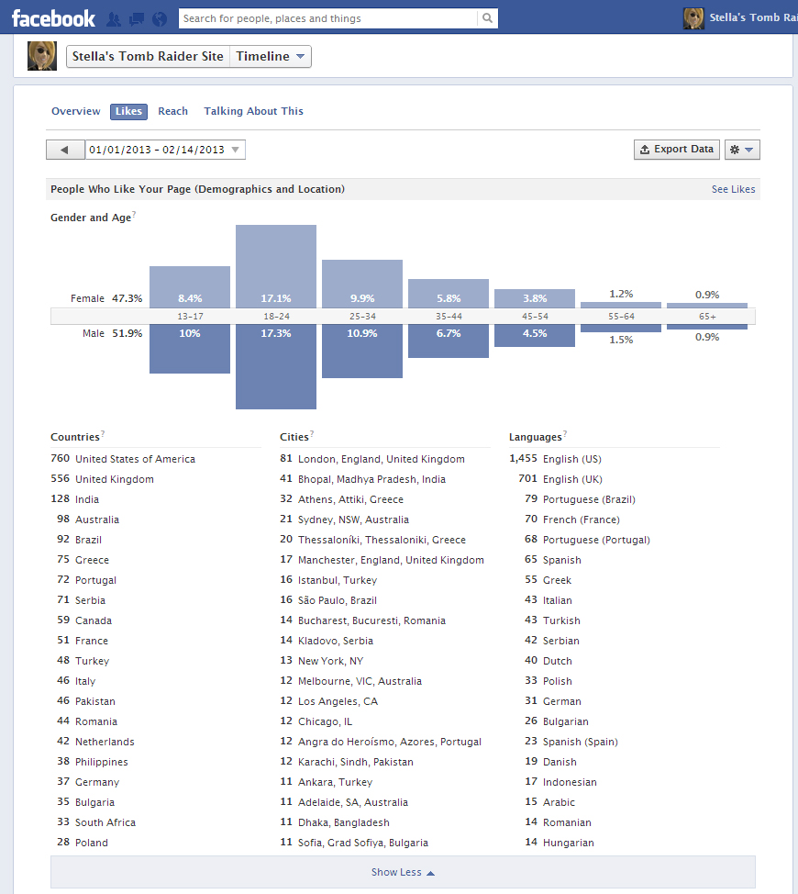The image size is (798, 894).
Task: Click the gear settings icon
Action: tap(741, 150)
